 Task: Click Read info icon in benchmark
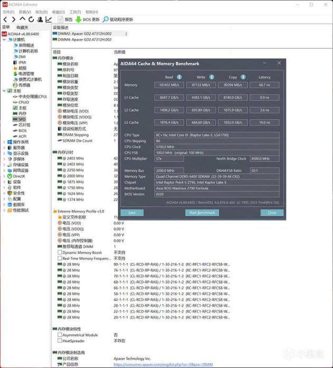click(179, 77)
